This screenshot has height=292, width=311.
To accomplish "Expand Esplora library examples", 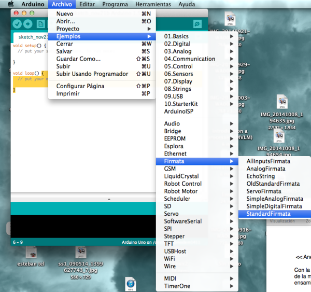I will tap(197, 146).
